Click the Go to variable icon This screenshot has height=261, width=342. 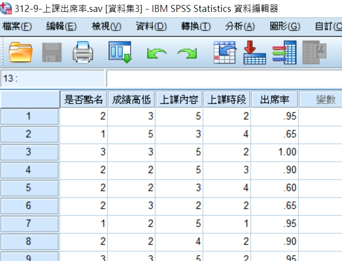[255, 52]
